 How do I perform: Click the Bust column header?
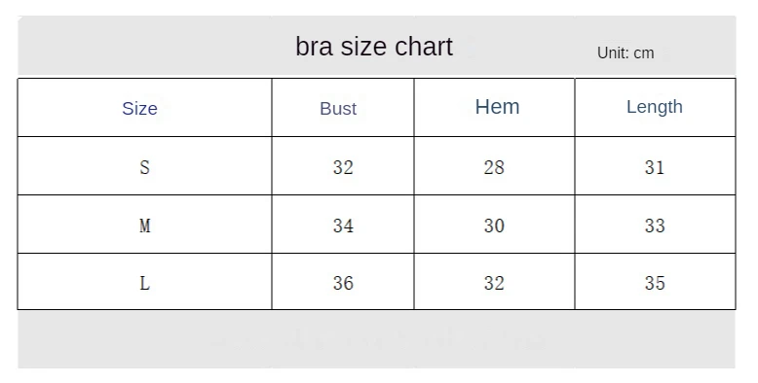(338, 109)
